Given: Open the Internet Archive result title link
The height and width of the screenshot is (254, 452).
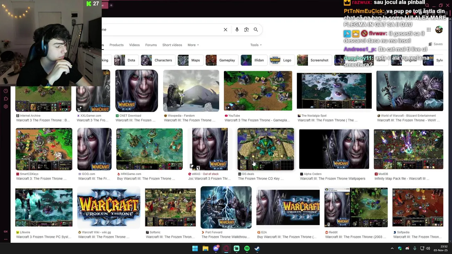Looking at the screenshot, I should [43, 120].
